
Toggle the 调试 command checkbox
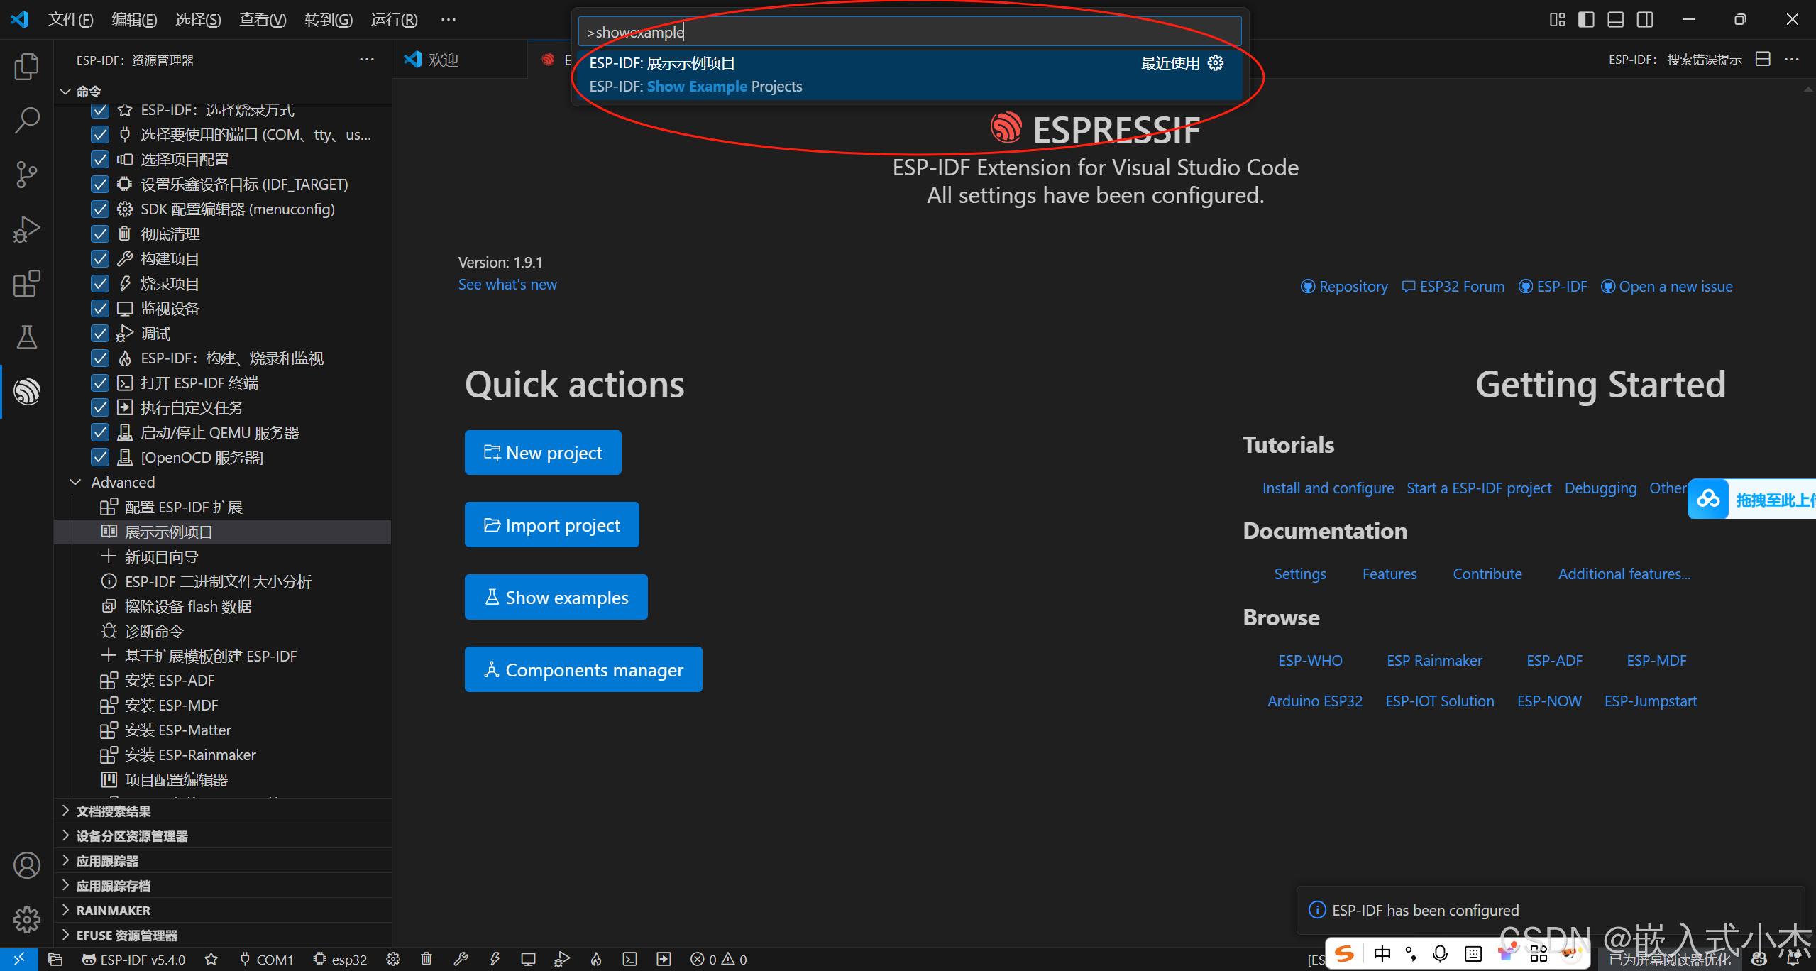coord(99,333)
